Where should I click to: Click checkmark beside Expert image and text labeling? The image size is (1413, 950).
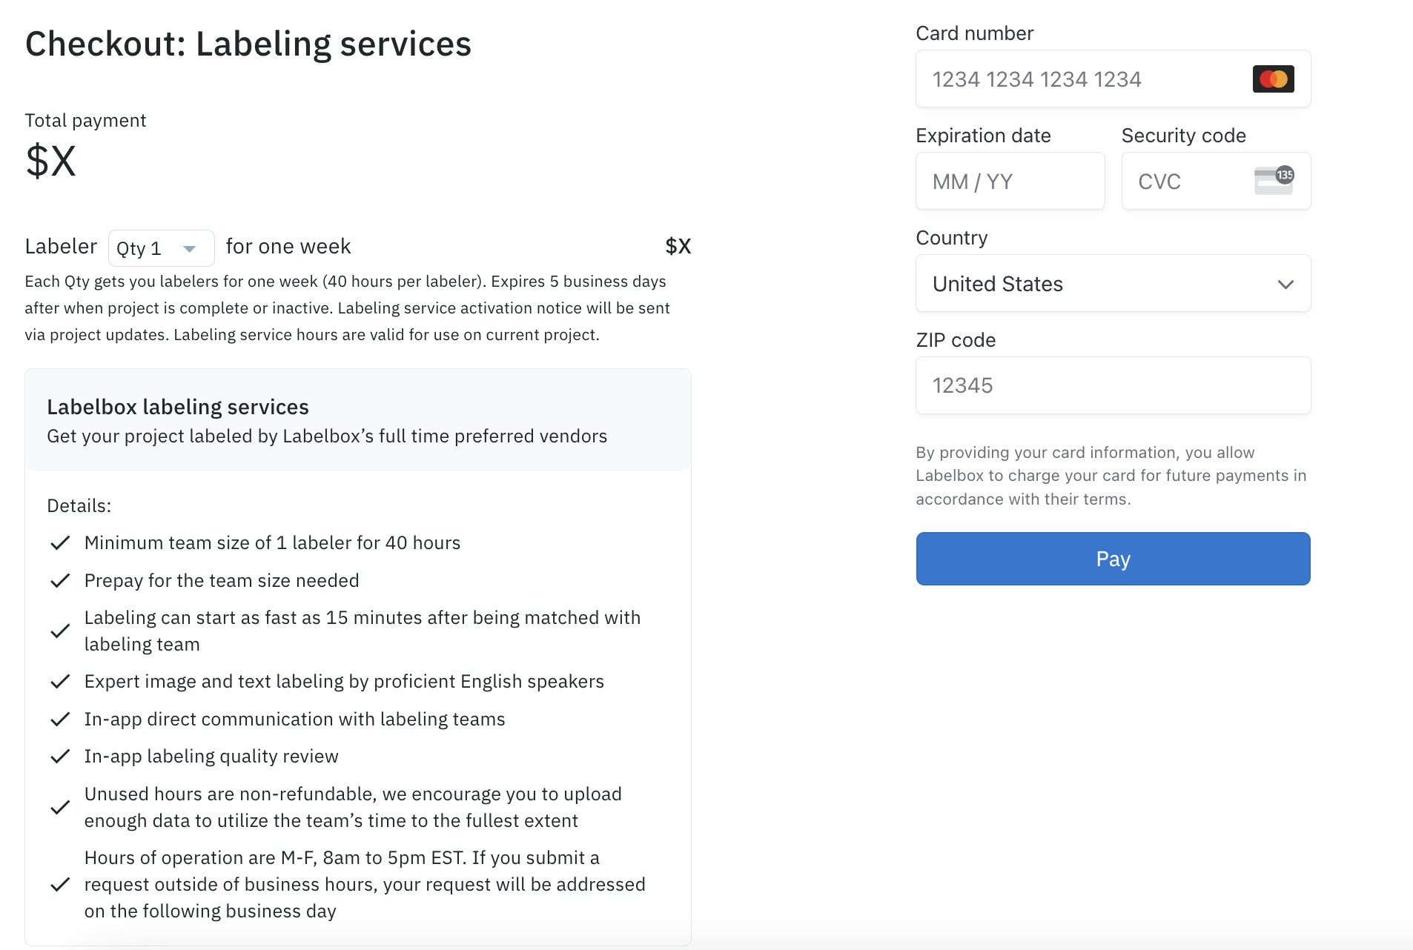coord(60,682)
